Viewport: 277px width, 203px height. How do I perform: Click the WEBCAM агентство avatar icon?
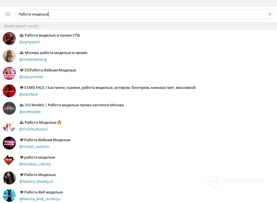[9, 143]
